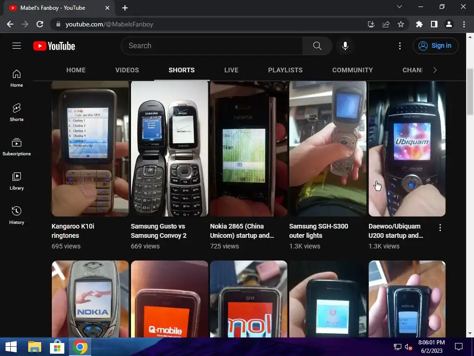This screenshot has height=356, width=474.
Task: Open the YouTube hamburger guide menu
Action: coord(17,46)
